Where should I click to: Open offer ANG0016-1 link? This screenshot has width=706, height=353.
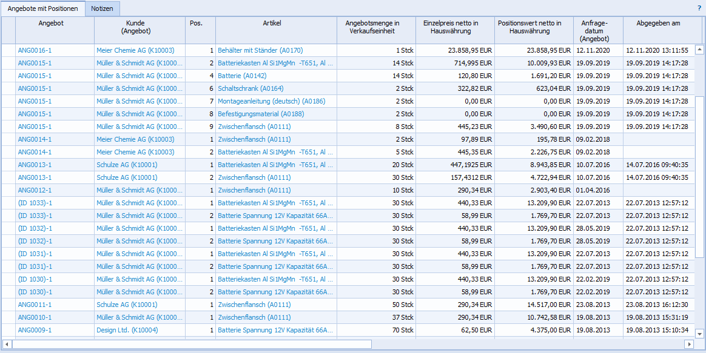[x=35, y=50]
